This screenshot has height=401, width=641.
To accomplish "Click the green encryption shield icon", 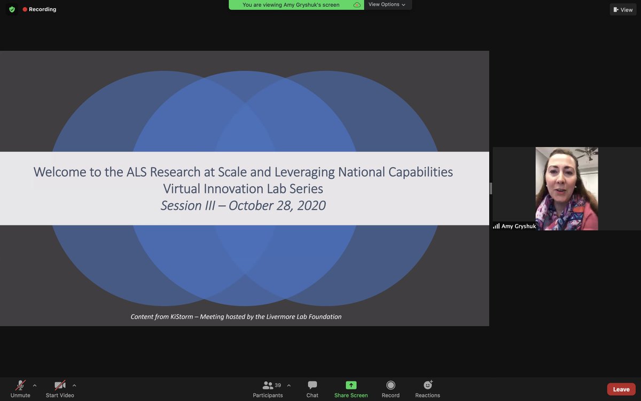I will 12,10.
